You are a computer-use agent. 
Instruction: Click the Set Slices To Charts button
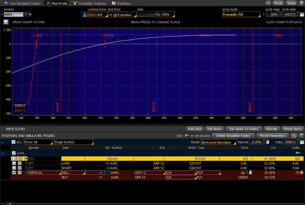coord(244,129)
